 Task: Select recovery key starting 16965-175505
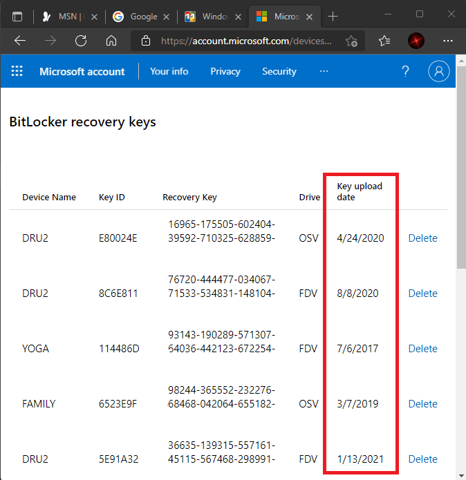coord(221,231)
